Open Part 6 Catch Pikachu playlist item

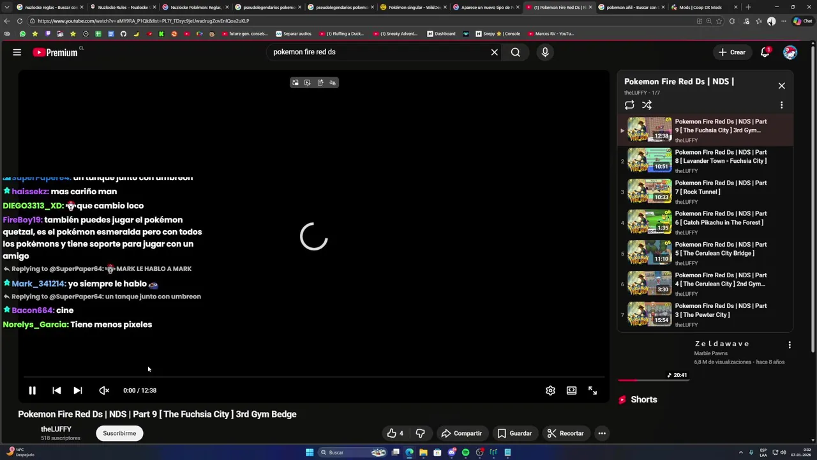pyautogui.click(x=705, y=222)
